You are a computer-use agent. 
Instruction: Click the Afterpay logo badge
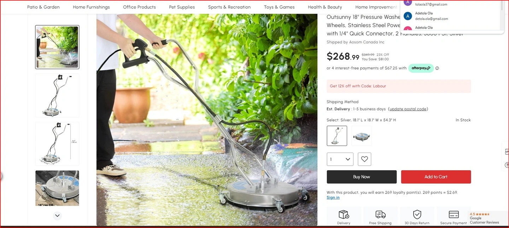pos(421,68)
